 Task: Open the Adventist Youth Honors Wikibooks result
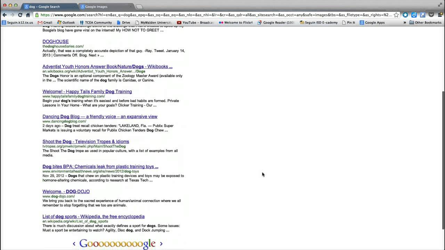pos(107,66)
